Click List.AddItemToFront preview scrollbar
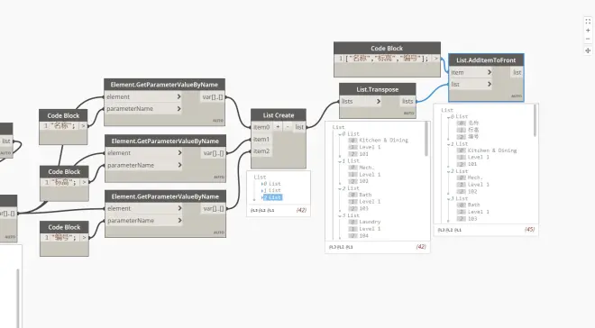 click(535, 121)
